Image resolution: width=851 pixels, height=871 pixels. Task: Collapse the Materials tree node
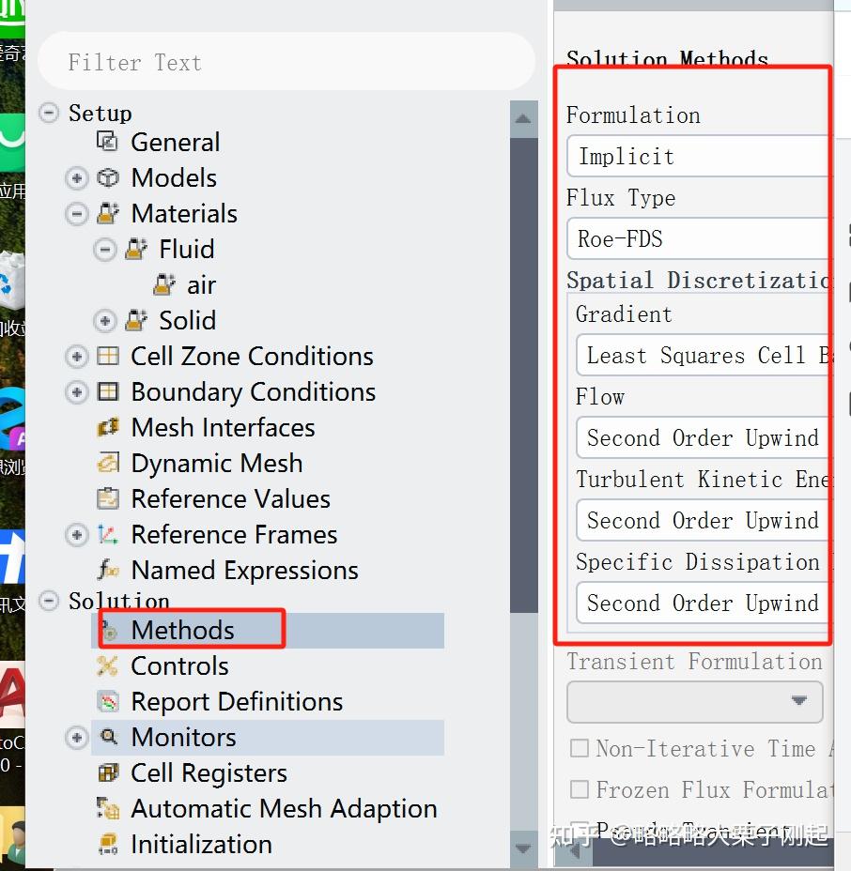pyautogui.click(x=77, y=213)
